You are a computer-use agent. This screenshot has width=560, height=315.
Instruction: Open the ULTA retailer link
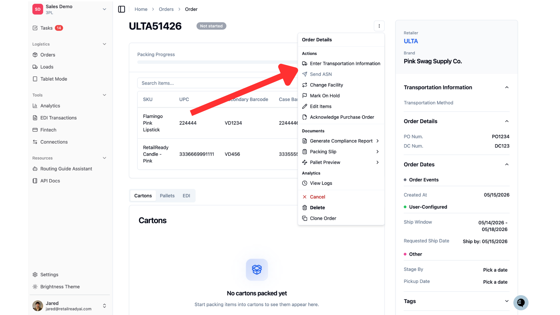[x=411, y=41]
